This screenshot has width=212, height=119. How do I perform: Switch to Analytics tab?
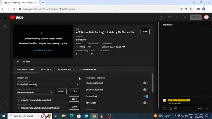[46, 69]
